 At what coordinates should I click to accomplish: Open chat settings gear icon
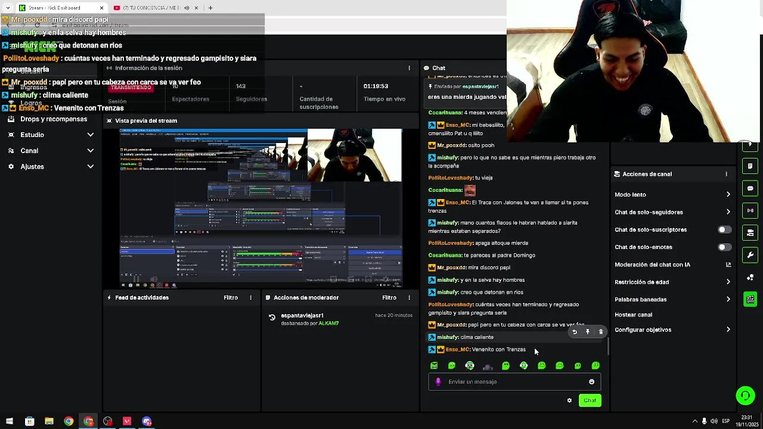coord(569,400)
